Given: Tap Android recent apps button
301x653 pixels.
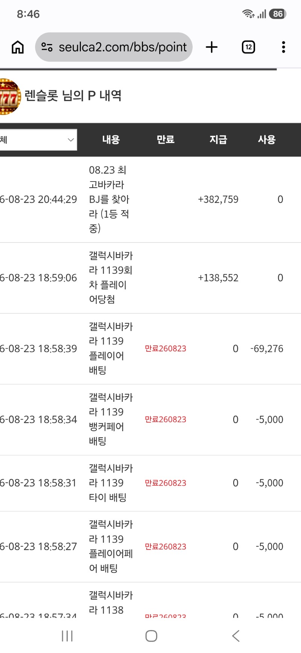Looking at the screenshot, I should point(67,636).
